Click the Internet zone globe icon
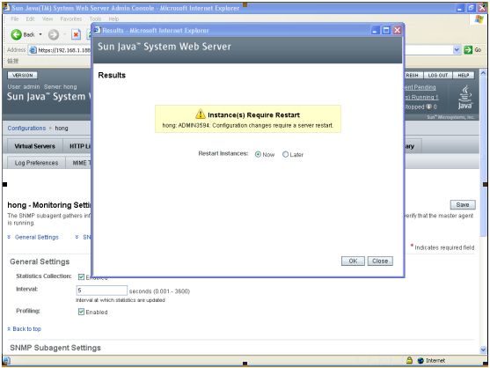This screenshot has width=490, height=368. pyautogui.click(x=421, y=360)
